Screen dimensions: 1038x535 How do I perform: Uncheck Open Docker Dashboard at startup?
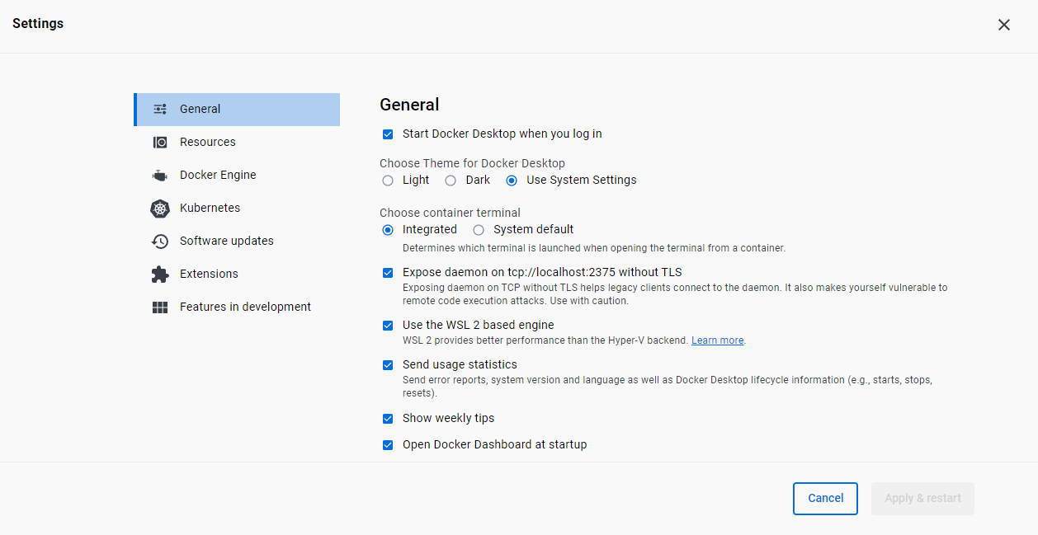[388, 445]
